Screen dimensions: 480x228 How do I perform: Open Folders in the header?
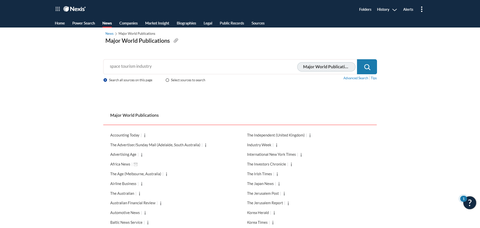(x=365, y=9)
